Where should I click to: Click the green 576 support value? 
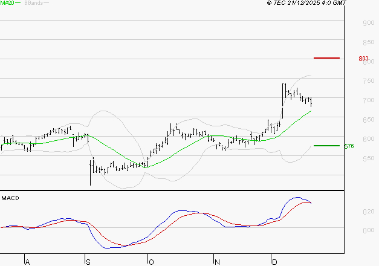click(x=349, y=146)
